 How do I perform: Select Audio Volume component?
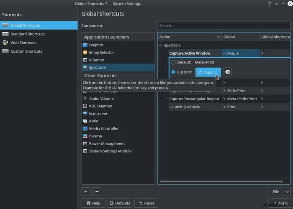pyautogui.click(x=118, y=98)
